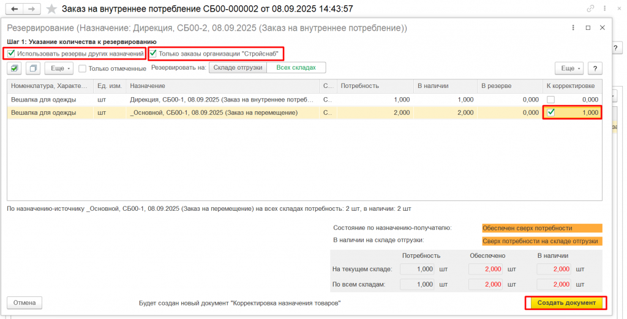Viewport: 627px width, 319px height.
Task: Click the "В резерве" column header
Action: (510, 86)
